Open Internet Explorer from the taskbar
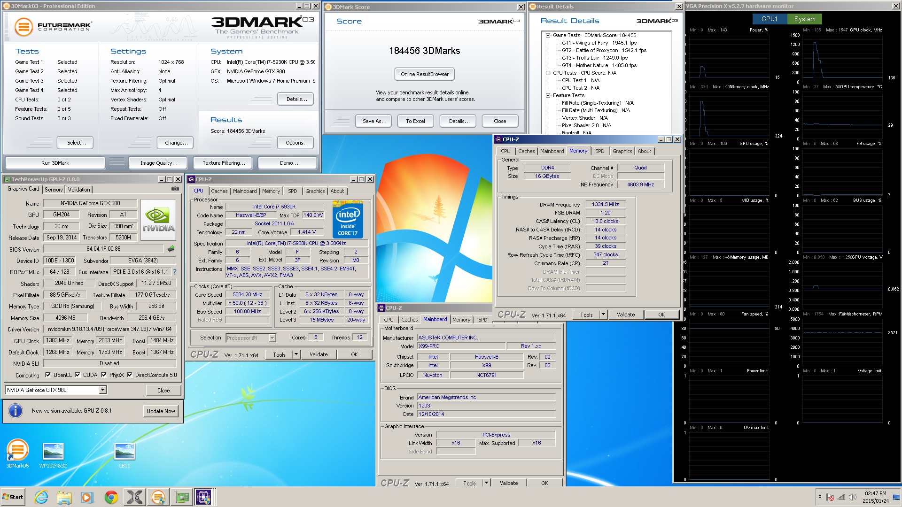Image resolution: width=902 pixels, height=507 pixels. (41, 497)
